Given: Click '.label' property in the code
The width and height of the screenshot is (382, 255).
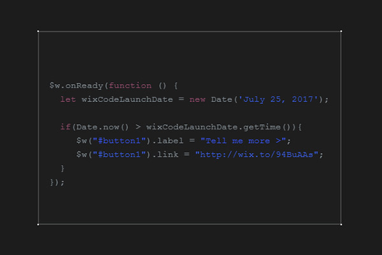Looking at the screenshot, I should click(x=167, y=141).
